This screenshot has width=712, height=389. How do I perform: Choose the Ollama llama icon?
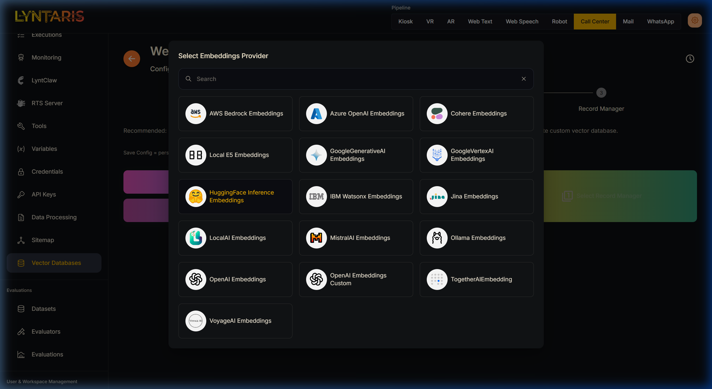(x=437, y=238)
